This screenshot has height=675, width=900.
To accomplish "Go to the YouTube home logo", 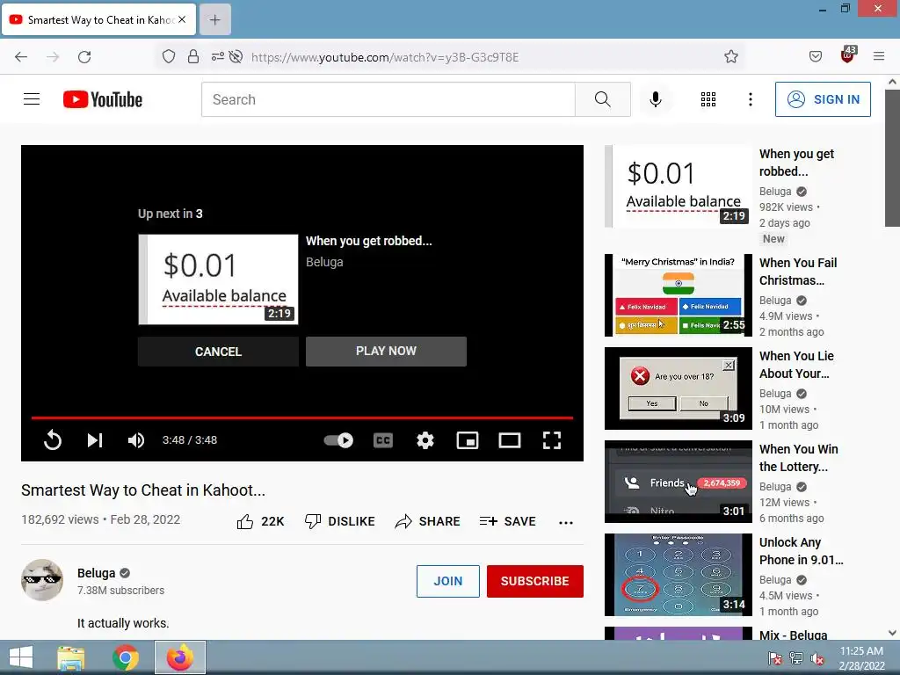I will point(103,99).
